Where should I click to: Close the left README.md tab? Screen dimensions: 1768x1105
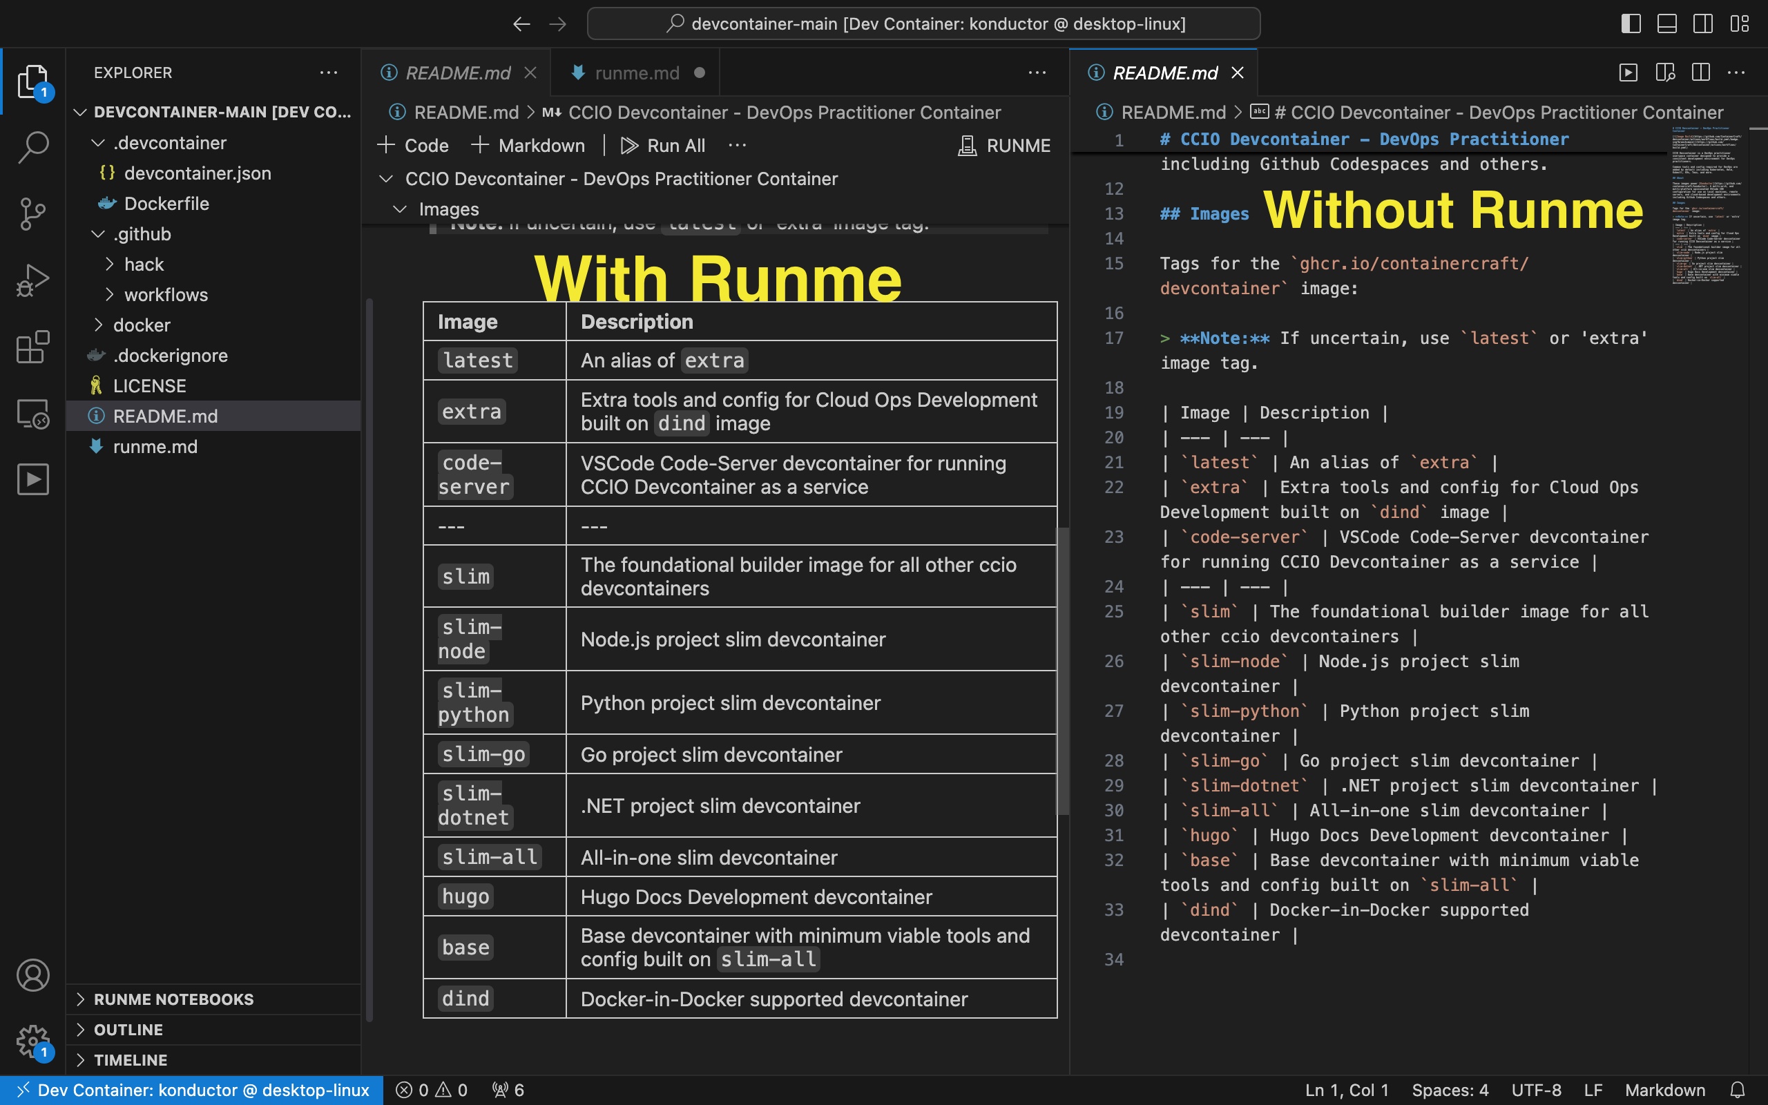pos(530,73)
